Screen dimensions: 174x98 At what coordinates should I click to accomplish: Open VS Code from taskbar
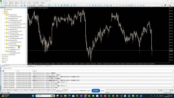coord(121,96)
